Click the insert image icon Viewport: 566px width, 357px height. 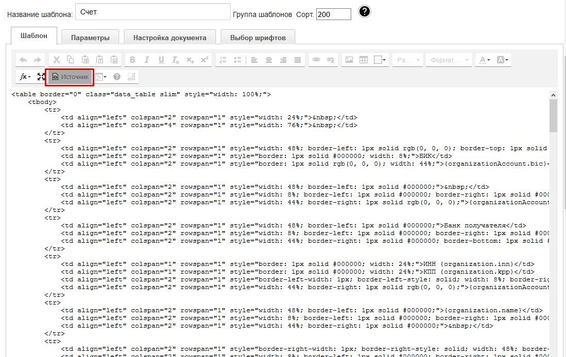coord(349,60)
